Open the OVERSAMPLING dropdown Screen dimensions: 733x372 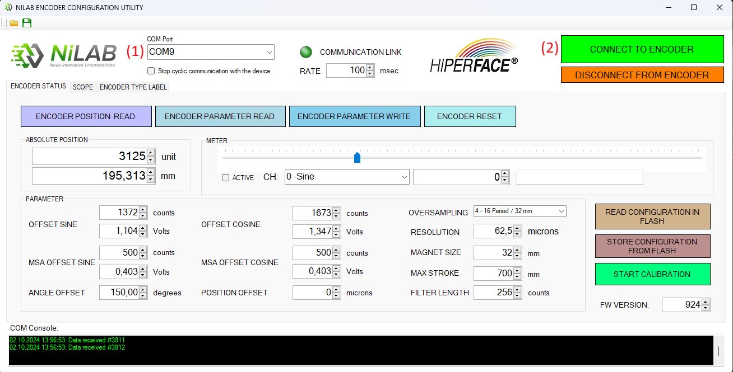562,211
